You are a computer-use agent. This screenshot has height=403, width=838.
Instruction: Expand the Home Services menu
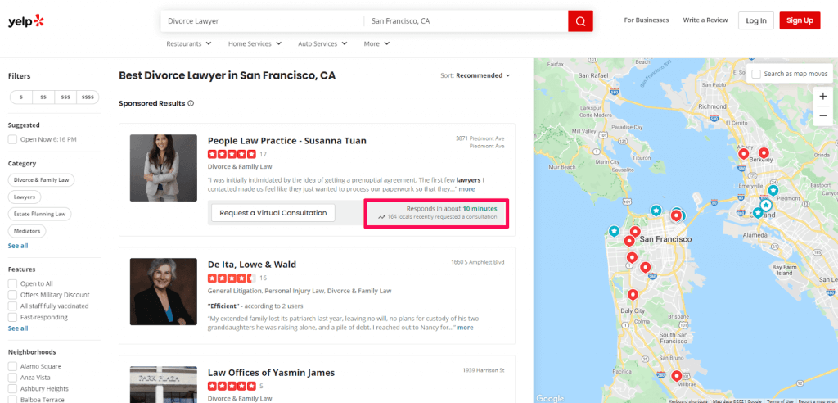255,44
